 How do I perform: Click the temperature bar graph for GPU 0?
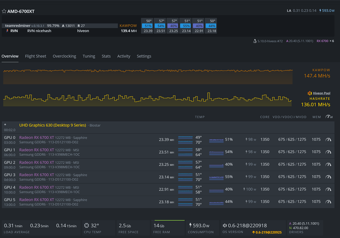186,139
